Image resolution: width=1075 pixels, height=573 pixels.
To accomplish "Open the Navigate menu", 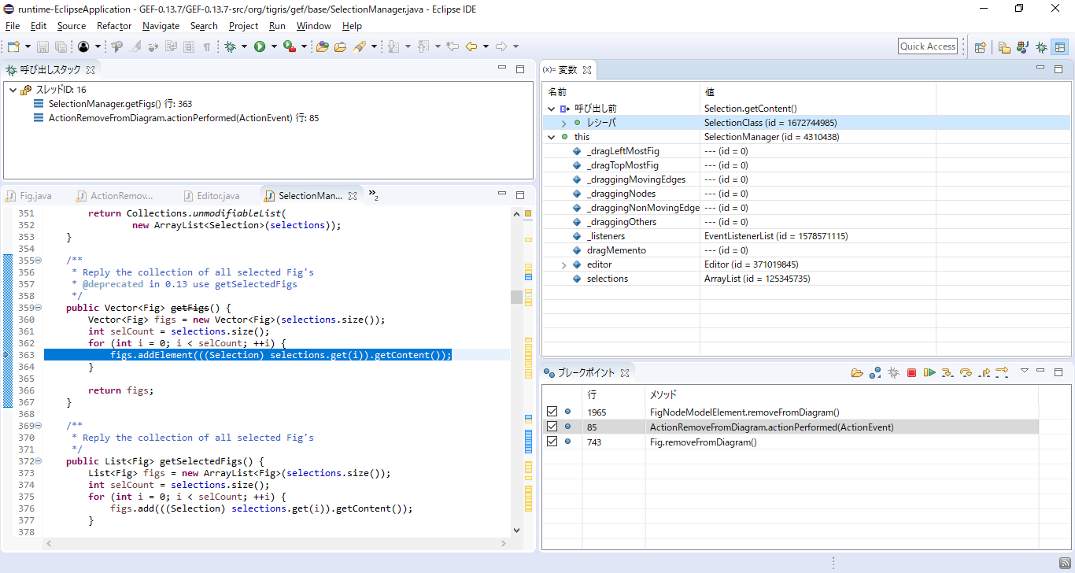I will tap(161, 26).
